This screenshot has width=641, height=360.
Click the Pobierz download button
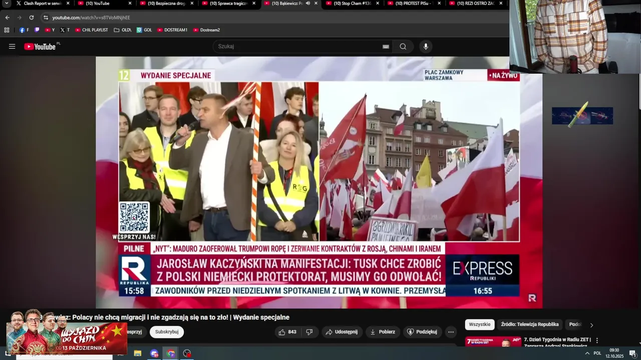(x=383, y=332)
